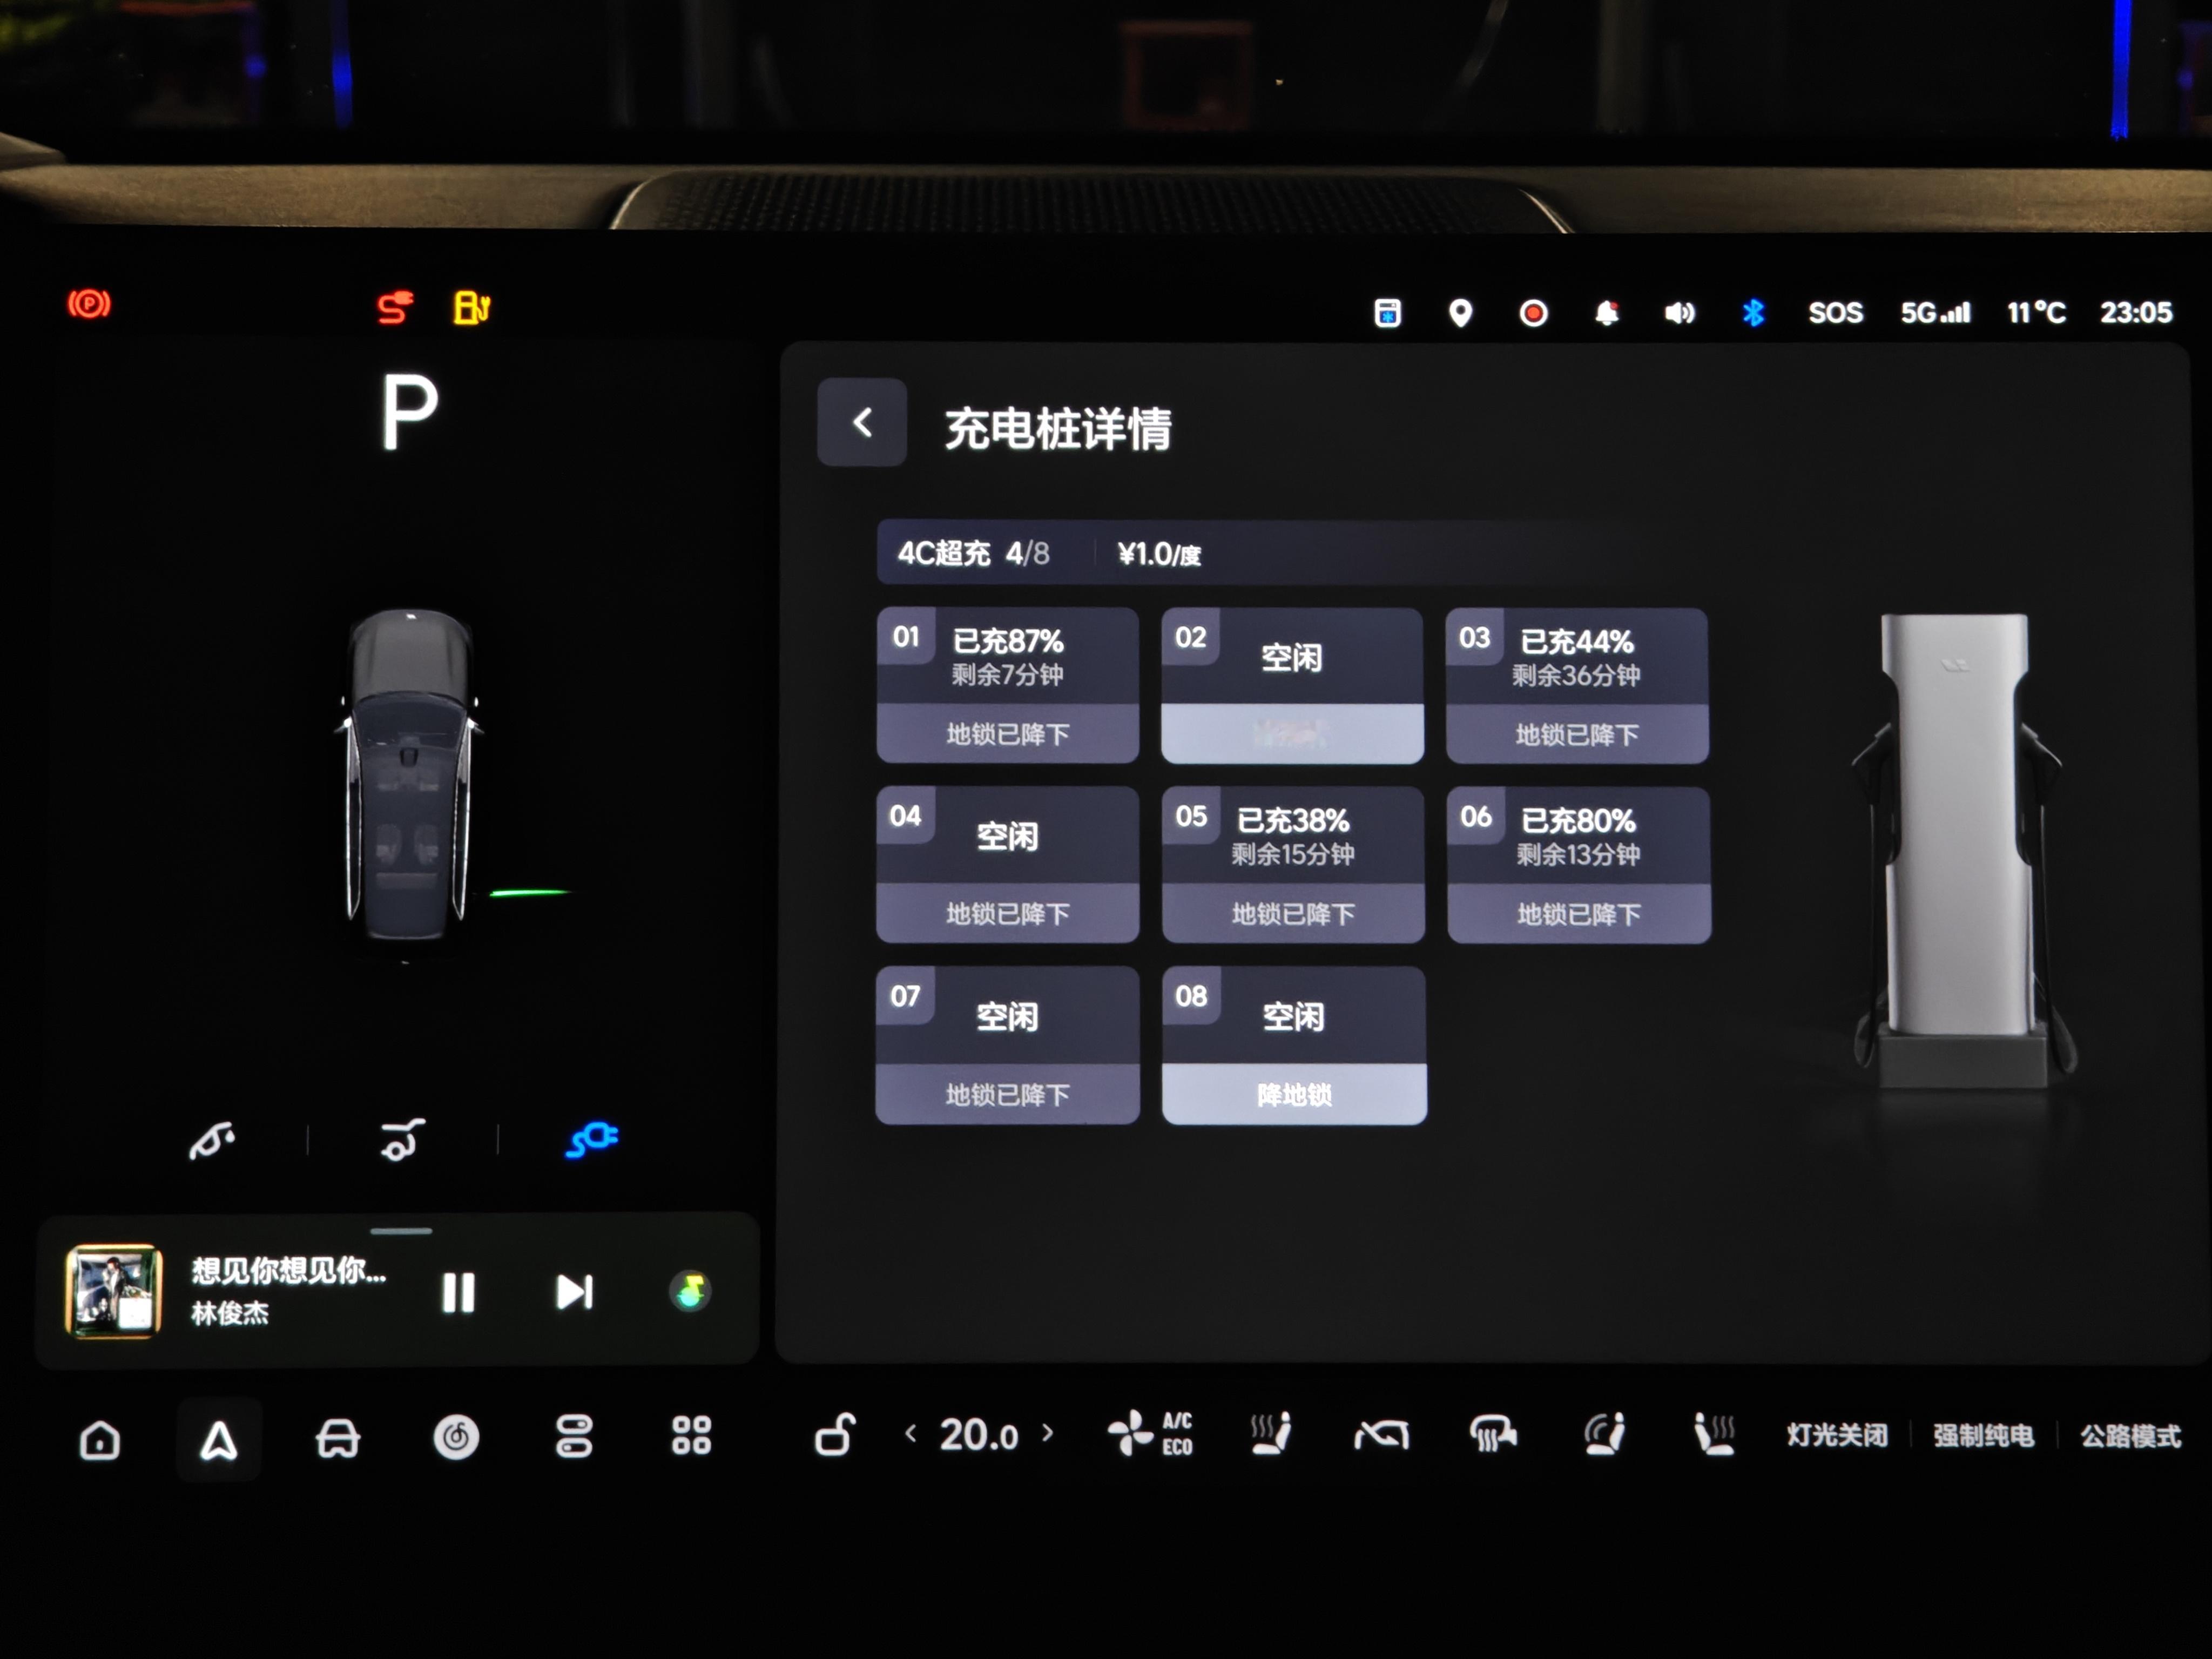Click the back arrow on charging details
Image resolution: width=2212 pixels, height=1659 pixels.
pos(862,422)
